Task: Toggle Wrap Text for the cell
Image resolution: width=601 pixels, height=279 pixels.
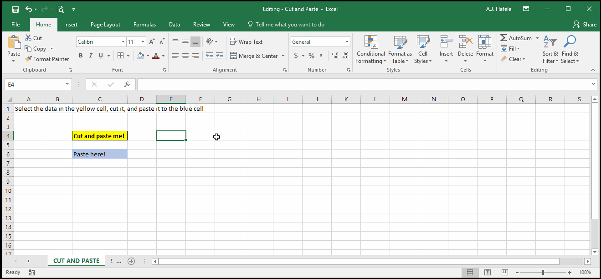Action: (247, 41)
